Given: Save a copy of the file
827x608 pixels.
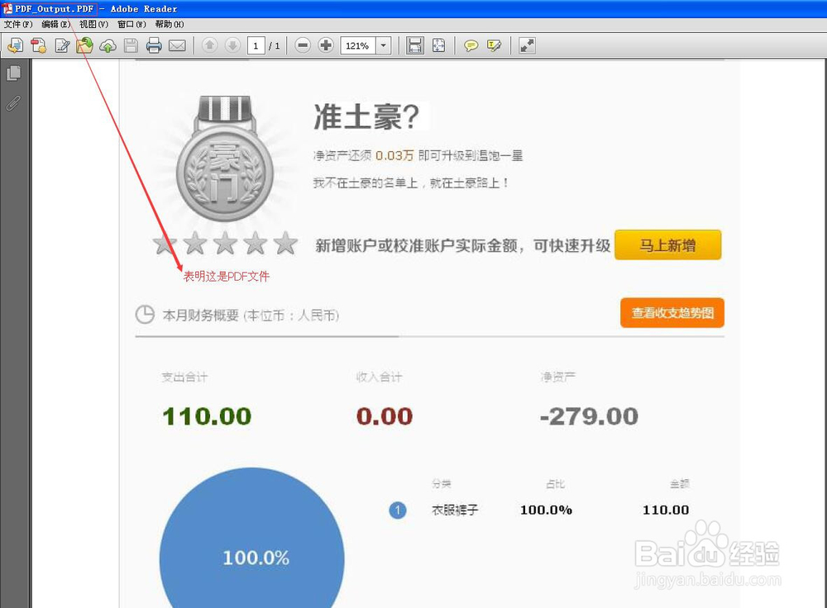Looking at the screenshot, I should click(x=131, y=45).
